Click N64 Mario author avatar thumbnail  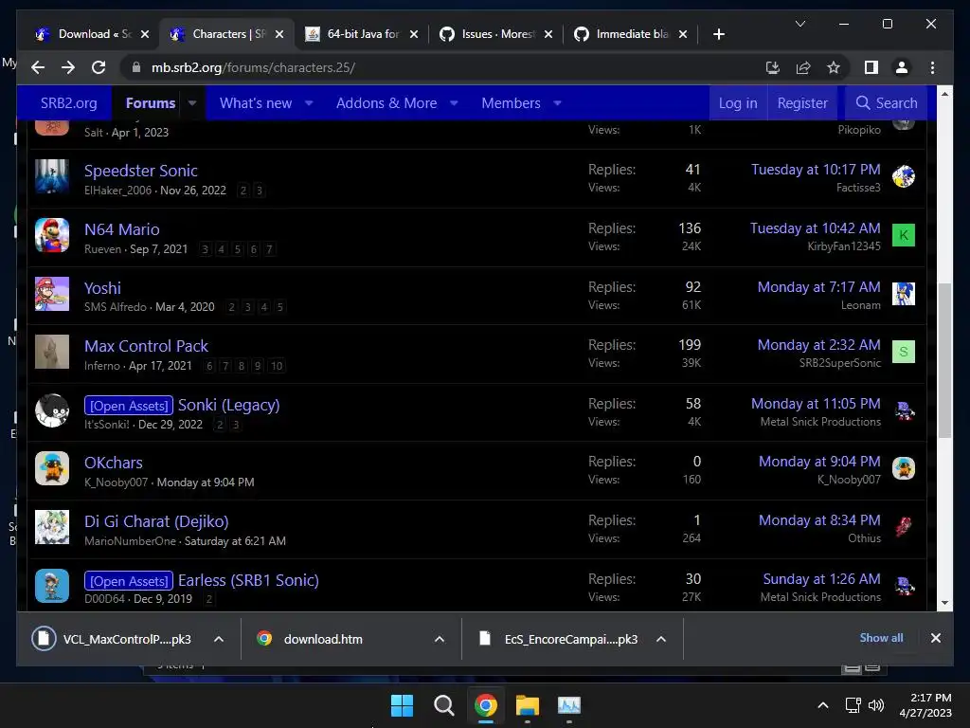coord(52,235)
